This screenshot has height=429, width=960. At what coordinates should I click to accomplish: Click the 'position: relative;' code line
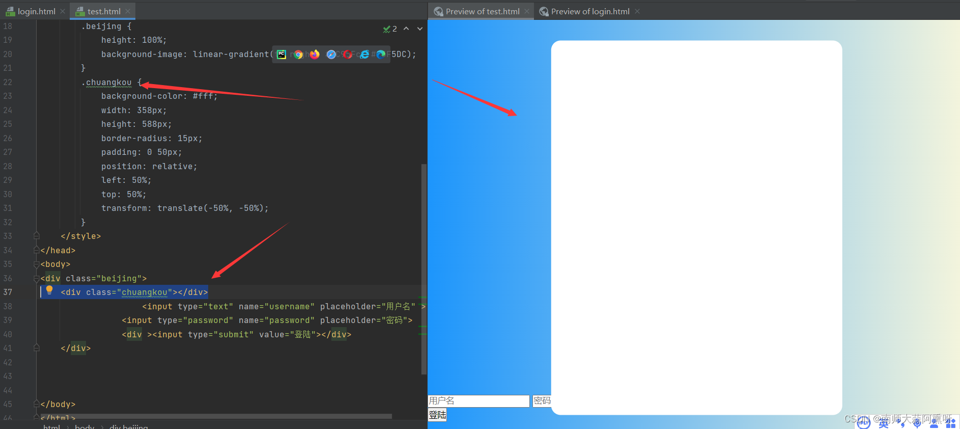(149, 167)
